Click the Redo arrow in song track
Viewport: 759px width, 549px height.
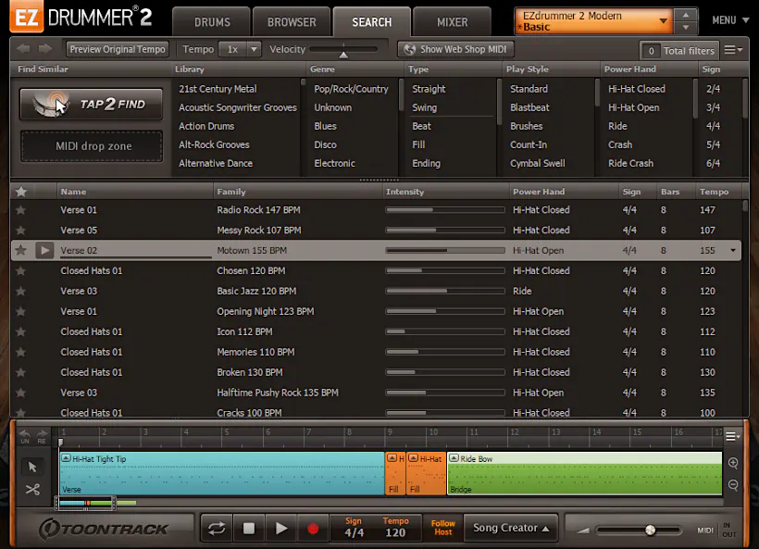click(42, 436)
